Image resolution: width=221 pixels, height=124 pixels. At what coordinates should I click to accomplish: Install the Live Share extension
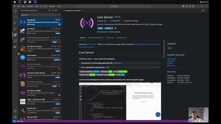pos(58,33)
